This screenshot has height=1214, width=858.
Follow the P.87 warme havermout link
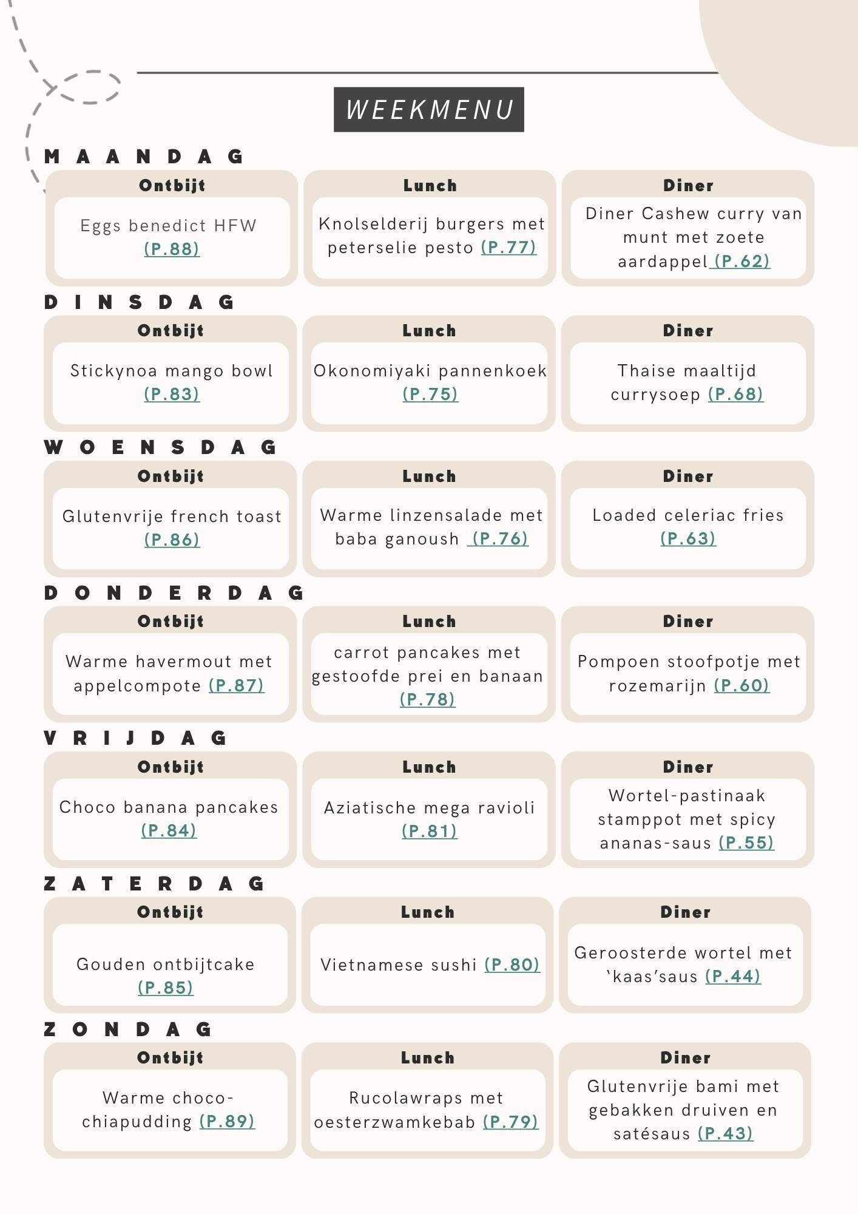[x=236, y=685]
